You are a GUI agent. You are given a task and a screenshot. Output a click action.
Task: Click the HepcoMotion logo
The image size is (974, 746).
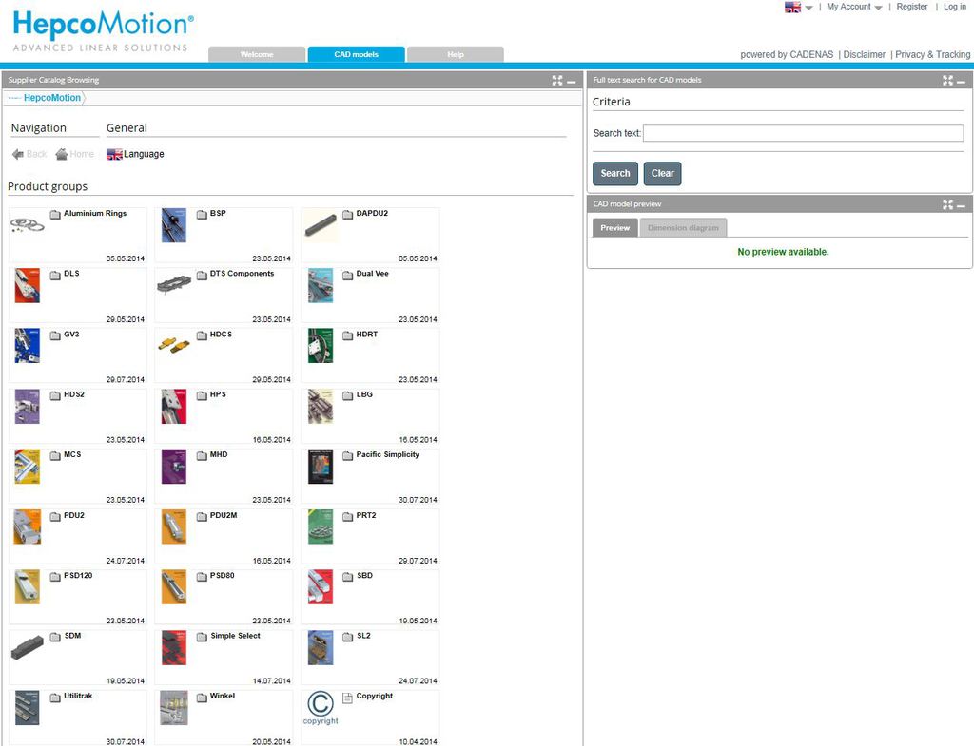[103, 30]
